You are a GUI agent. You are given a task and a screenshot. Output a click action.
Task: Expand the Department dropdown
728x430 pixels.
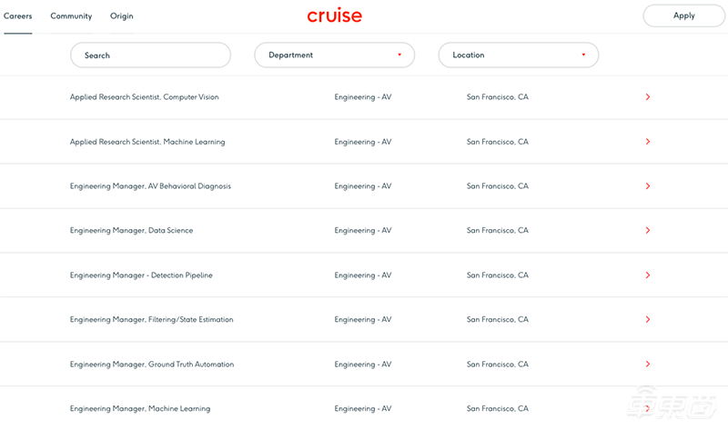tap(334, 55)
